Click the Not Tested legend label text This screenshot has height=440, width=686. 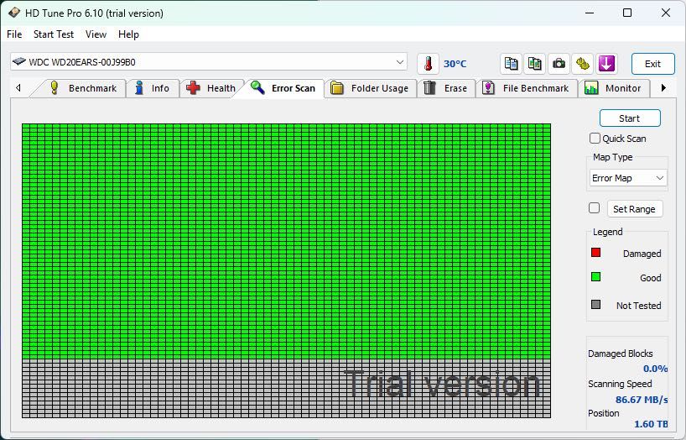coord(638,306)
